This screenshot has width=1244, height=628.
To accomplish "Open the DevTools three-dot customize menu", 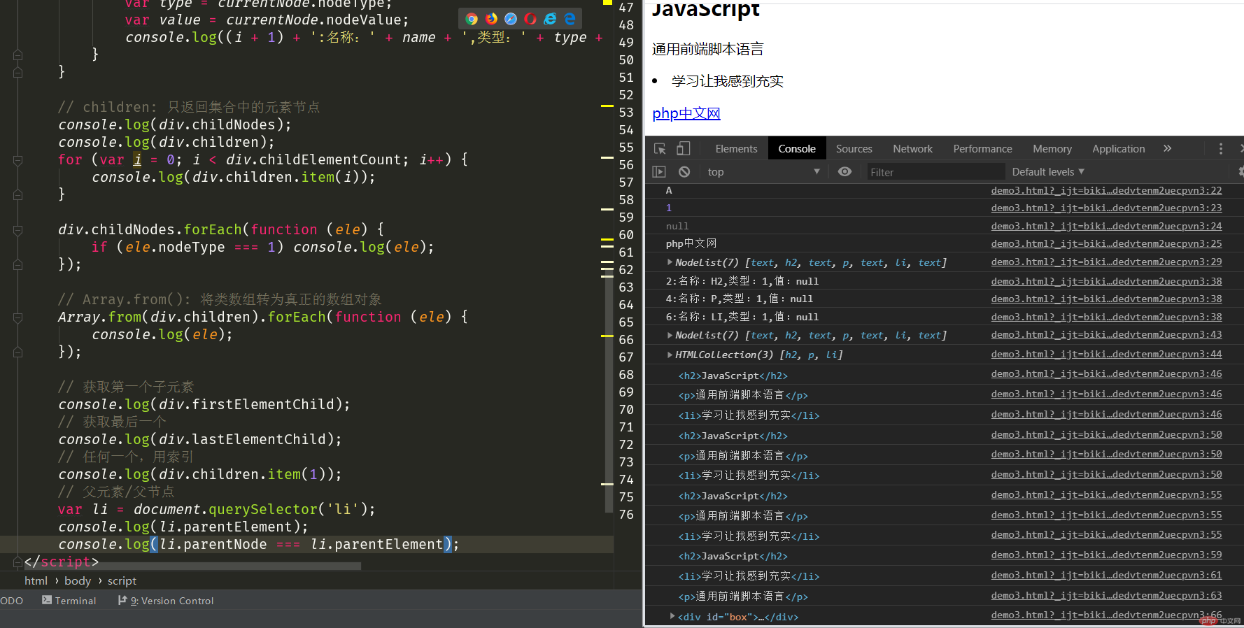I will coord(1221,148).
